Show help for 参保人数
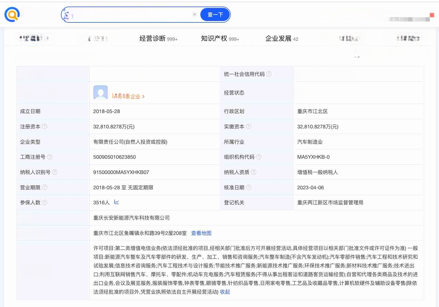Viewport: 439px width, 307px height. 45,202
